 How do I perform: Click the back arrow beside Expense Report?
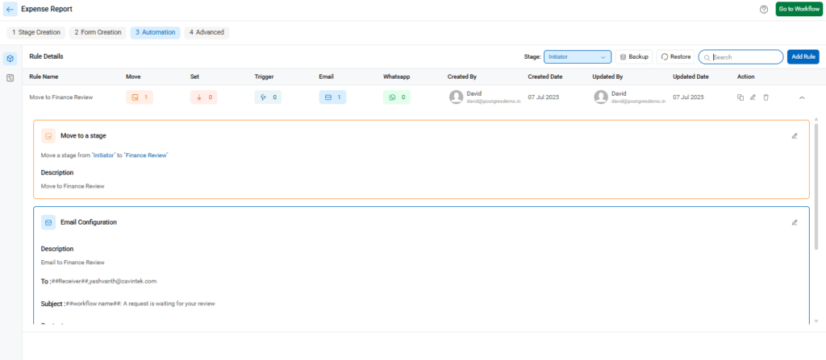(x=10, y=9)
